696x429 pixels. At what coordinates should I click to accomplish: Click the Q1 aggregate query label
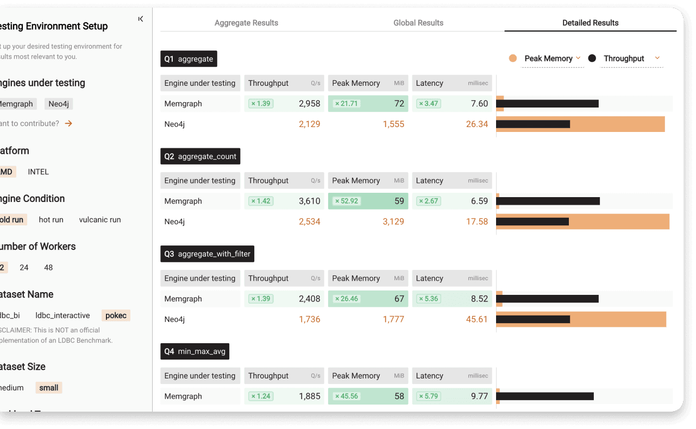coord(189,59)
